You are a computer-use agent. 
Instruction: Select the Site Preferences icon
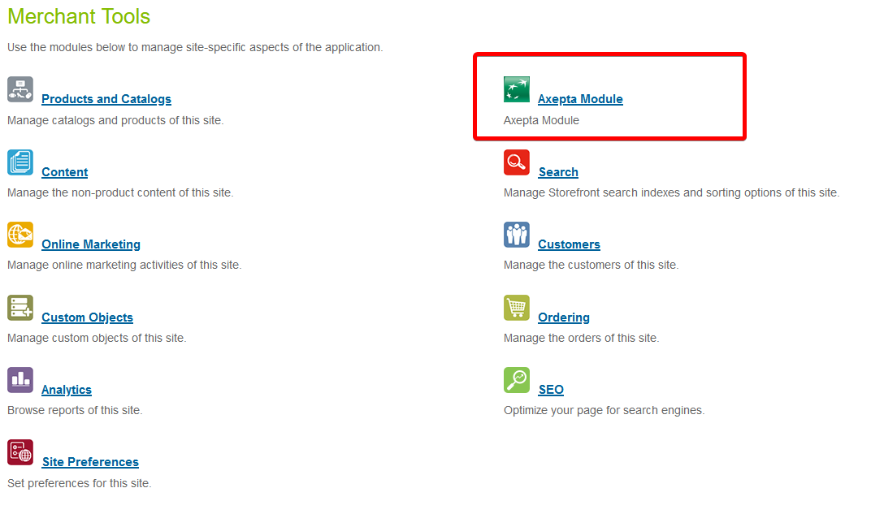coord(20,452)
